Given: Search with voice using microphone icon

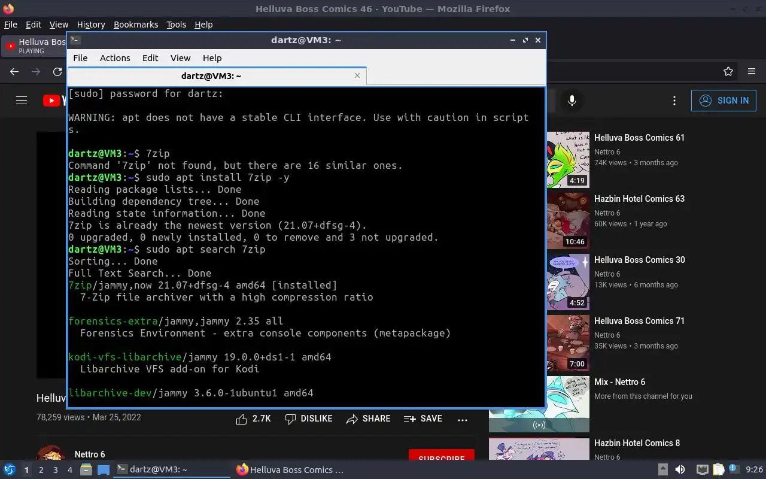Looking at the screenshot, I should click(x=572, y=101).
